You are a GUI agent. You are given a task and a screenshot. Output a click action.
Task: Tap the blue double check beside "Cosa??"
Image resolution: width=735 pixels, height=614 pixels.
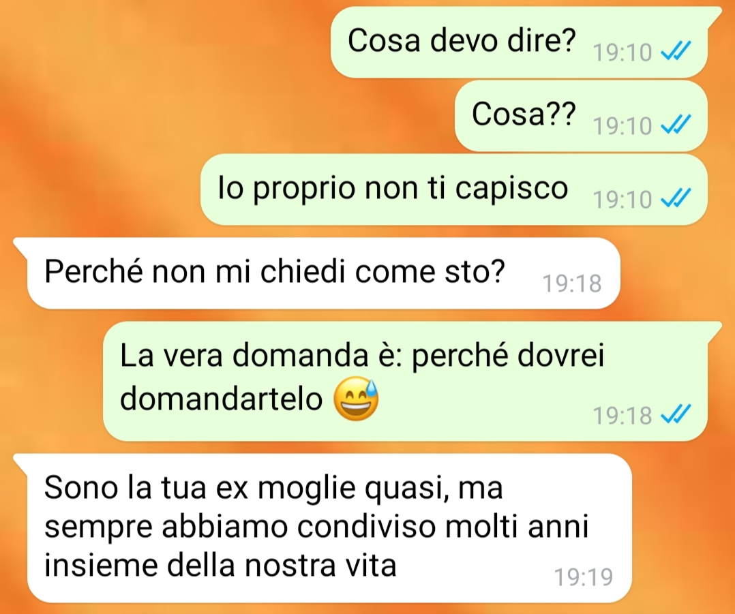[x=676, y=125]
